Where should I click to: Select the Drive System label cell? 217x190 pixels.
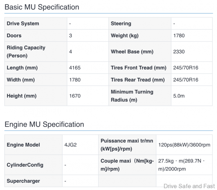pos(23,24)
